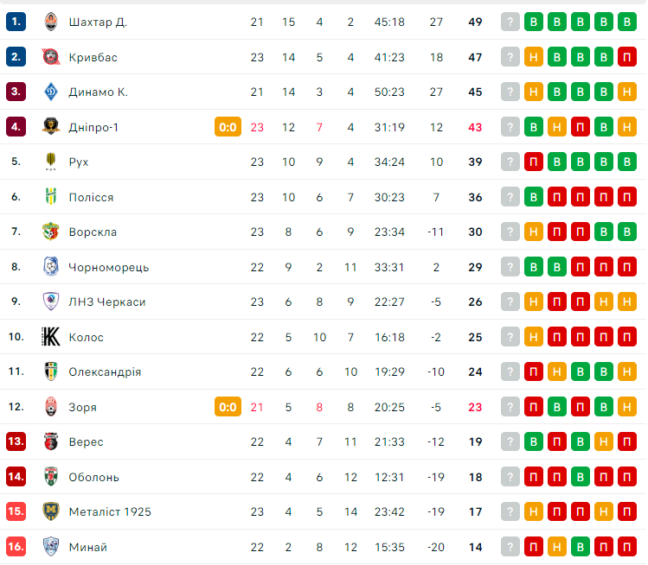
Task: Open the Металіст 1925 team logo
Action: pyautogui.click(x=51, y=511)
